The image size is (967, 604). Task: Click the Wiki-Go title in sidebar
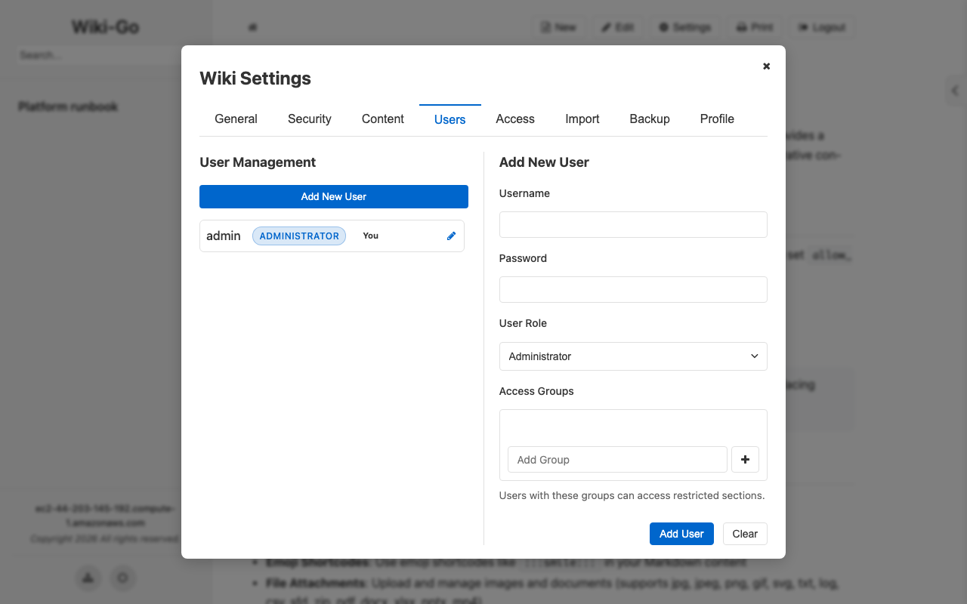point(105,27)
